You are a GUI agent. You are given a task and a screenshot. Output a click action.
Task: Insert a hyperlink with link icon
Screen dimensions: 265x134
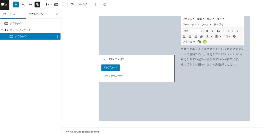(202, 36)
